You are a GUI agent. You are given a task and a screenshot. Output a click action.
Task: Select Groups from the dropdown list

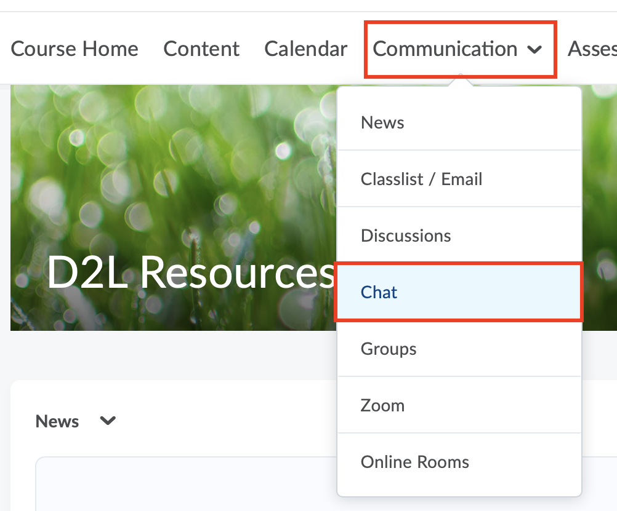pyautogui.click(x=459, y=349)
